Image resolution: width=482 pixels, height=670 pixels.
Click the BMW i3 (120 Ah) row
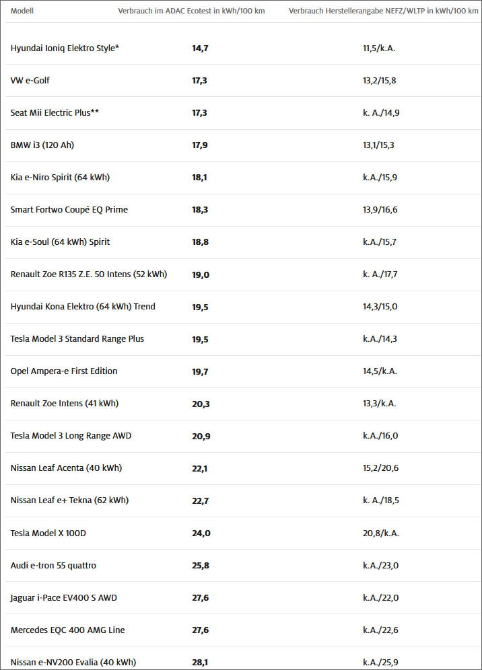(x=42, y=145)
